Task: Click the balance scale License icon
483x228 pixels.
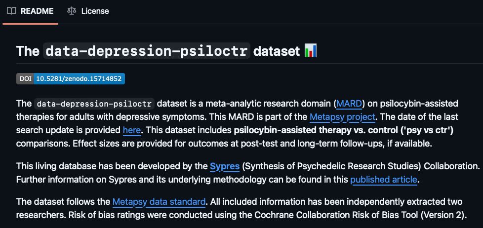Action: click(72, 11)
